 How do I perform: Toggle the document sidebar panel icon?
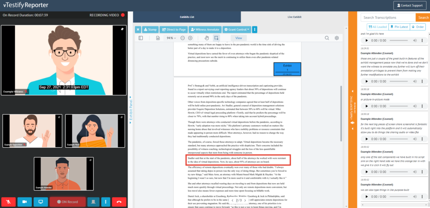(x=141, y=38)
